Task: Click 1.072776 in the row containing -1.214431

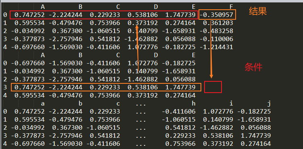Action: coord(142,47)
